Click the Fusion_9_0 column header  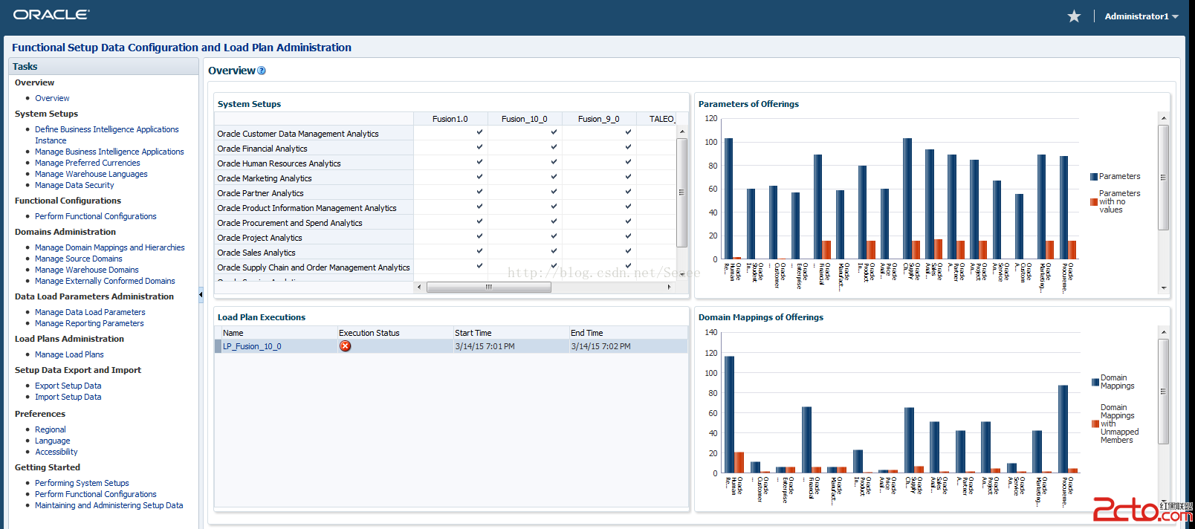point(599,119)
